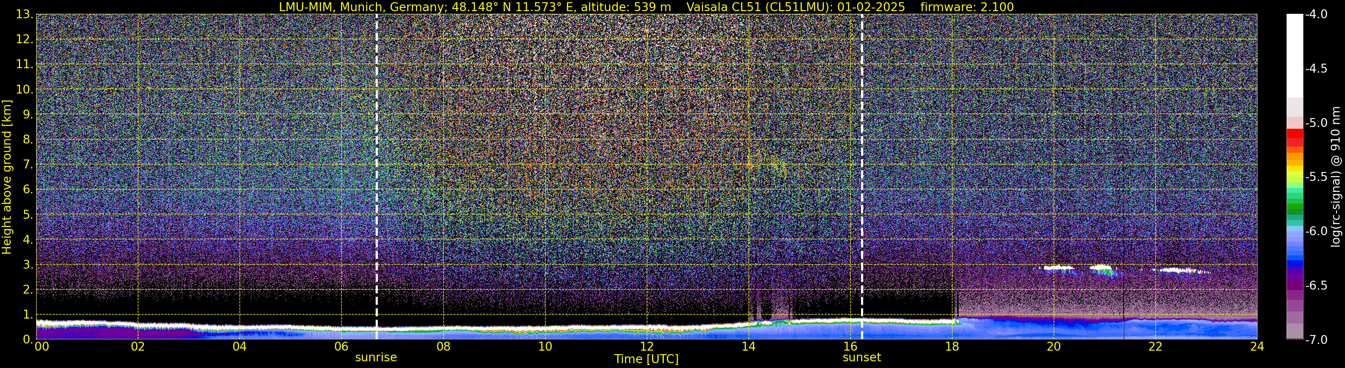Click the time tick label '06'
This screenshot has width=1345, height=368.
click(341, 347)
